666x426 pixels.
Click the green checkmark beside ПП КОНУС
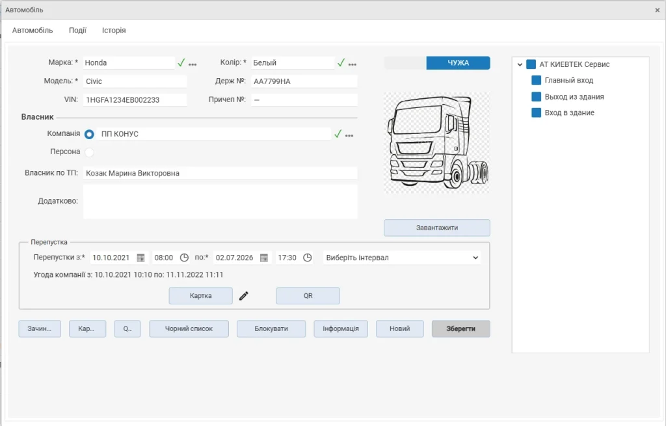338,134
